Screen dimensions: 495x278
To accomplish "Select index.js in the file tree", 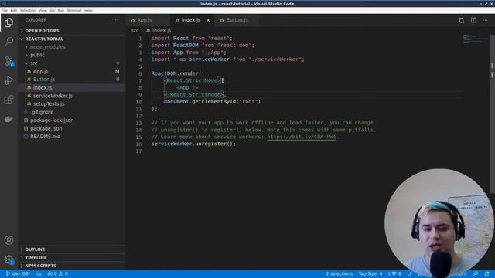I will pos(72,87).
